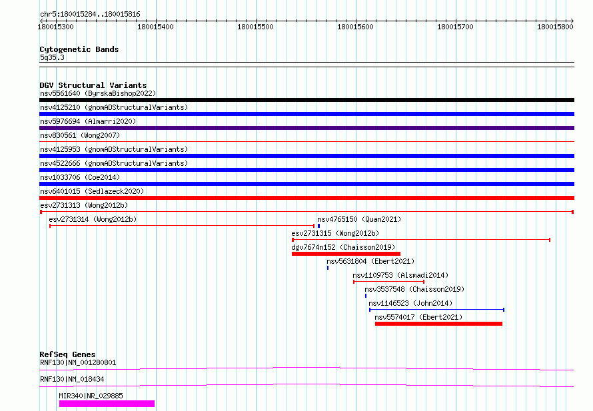
Task: Click the RefSeq Genes track heading
Action: point(67,354)
